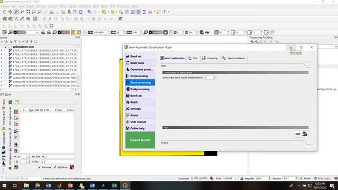This screenshot has width=338, height=190.
Task: Click the spectral signature plot icon
Action: tap(16, 131)
